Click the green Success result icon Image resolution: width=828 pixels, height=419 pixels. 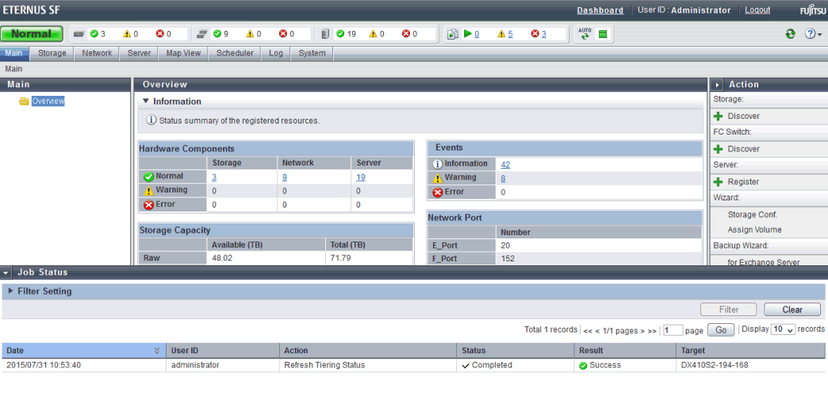[x=583, y=366]
